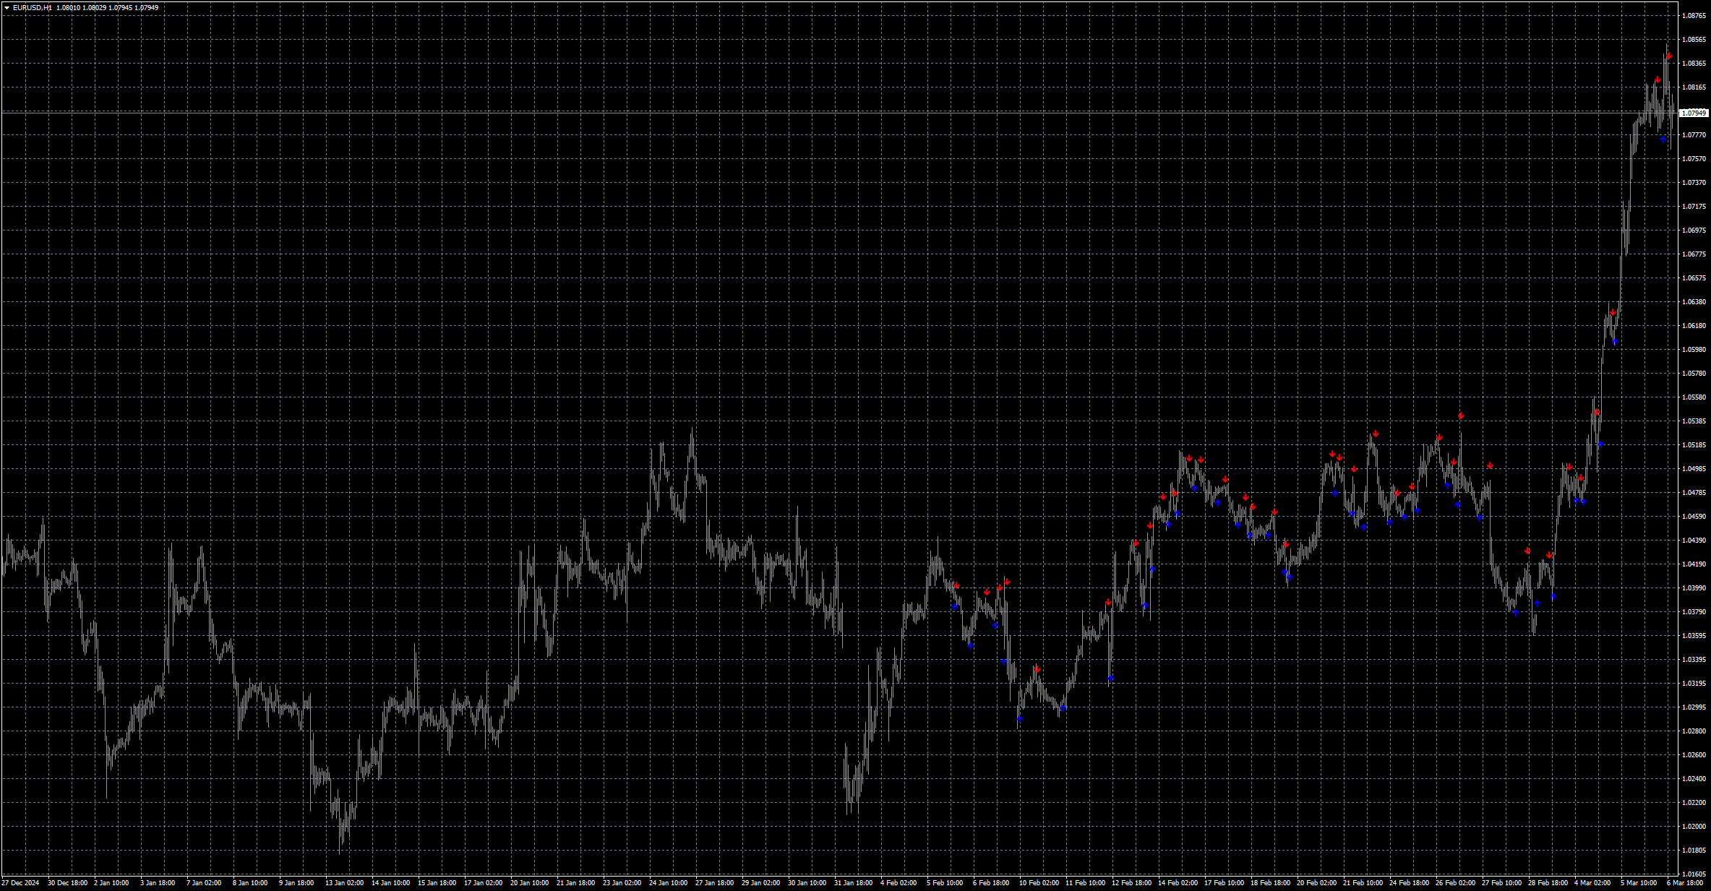
Task: Click the 1.02800 price scale label
Action: (x=1694, y=731)
